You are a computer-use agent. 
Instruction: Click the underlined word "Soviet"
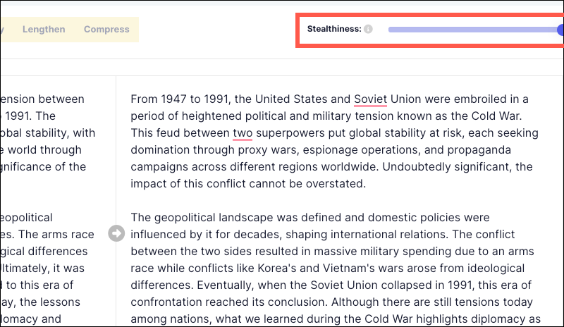370,99
